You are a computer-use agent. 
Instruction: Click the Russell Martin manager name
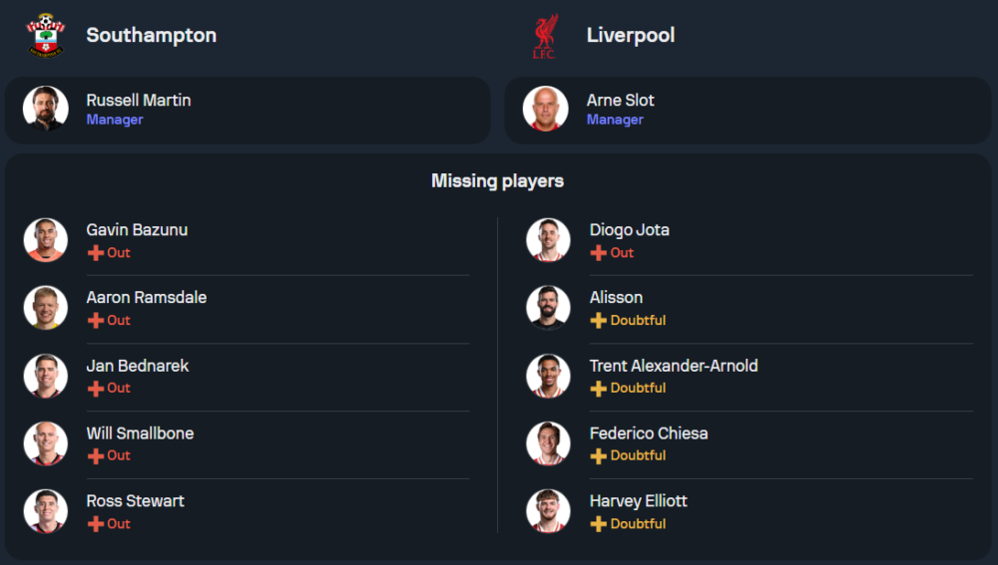(x=138, y=100)
